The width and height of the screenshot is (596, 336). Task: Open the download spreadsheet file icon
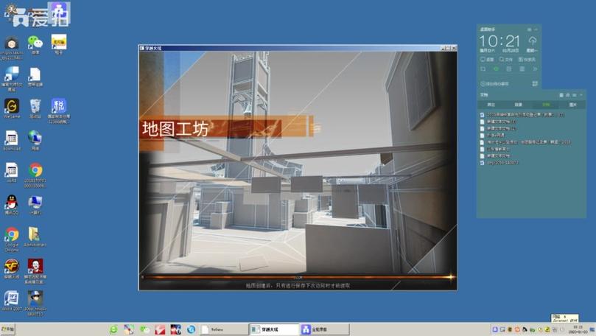[x=11, y=140]
